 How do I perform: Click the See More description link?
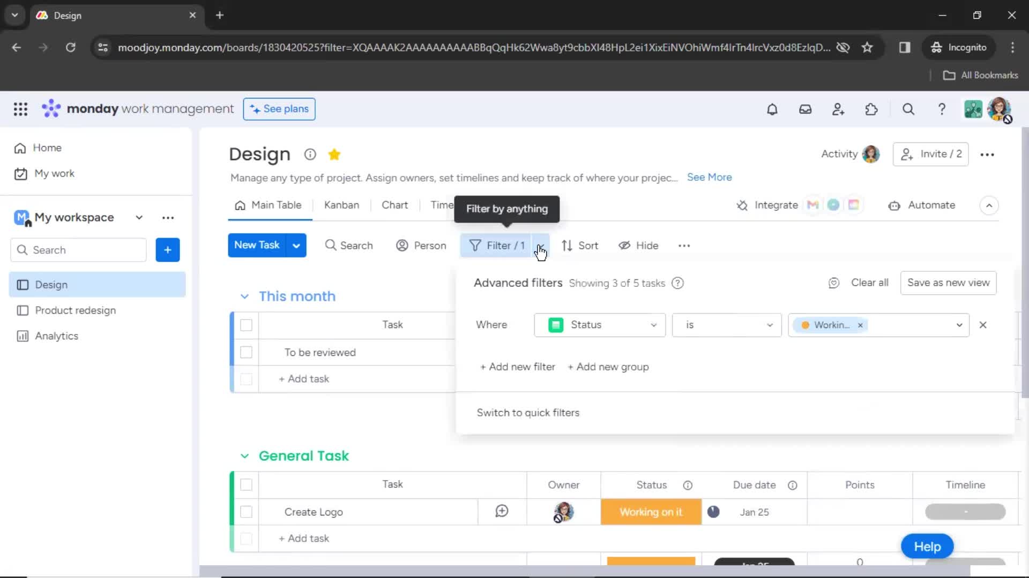coord(709,178)
